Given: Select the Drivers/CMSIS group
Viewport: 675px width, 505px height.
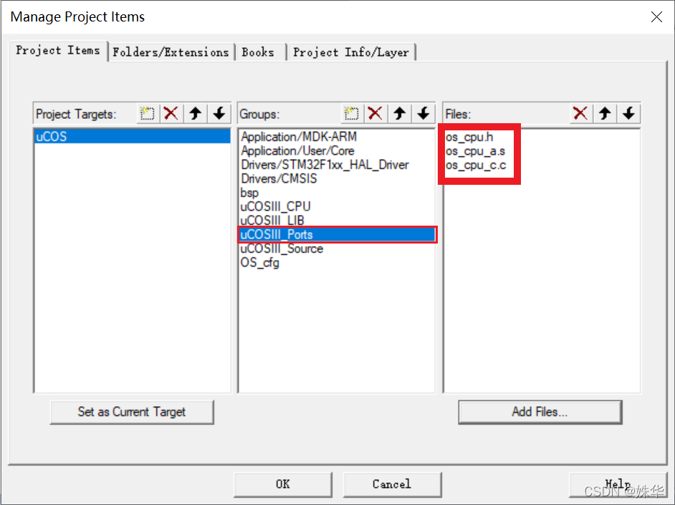Looking at the screenshot, I should click(336, 178).
